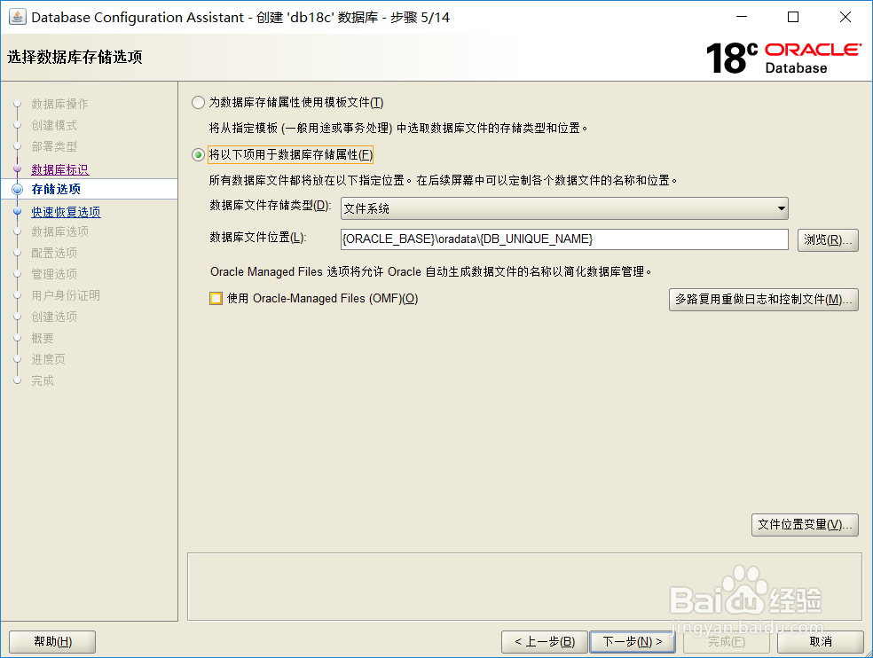Proceed with the 下一步(N) button
The width and height of the screenshot is (873, 658).
tap(633, 641)
